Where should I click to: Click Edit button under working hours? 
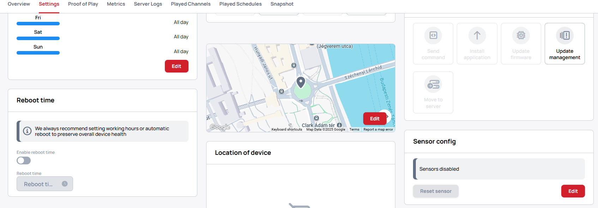[177, 66]
